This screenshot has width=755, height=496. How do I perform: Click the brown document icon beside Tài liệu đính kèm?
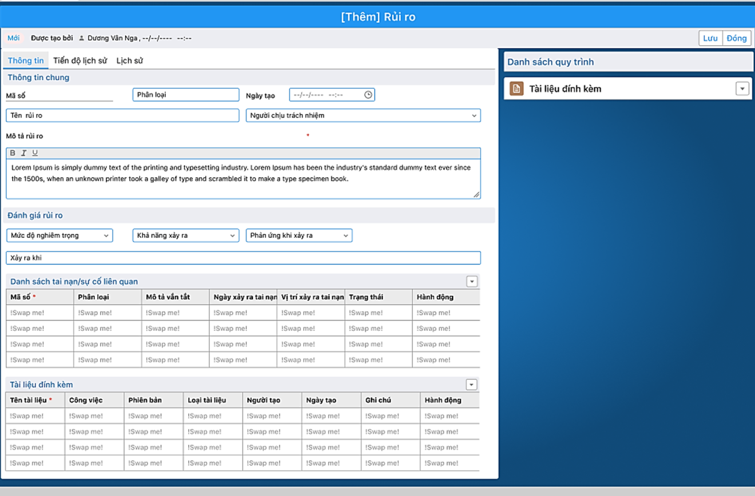pyautogui.click(x=516, y=89)
